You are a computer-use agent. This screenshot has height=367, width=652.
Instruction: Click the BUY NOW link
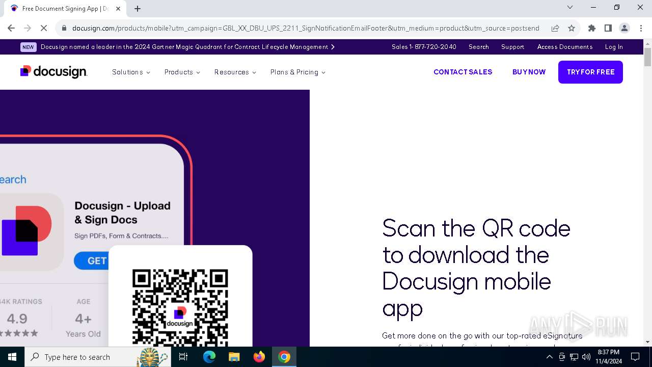tap(529, 72)
